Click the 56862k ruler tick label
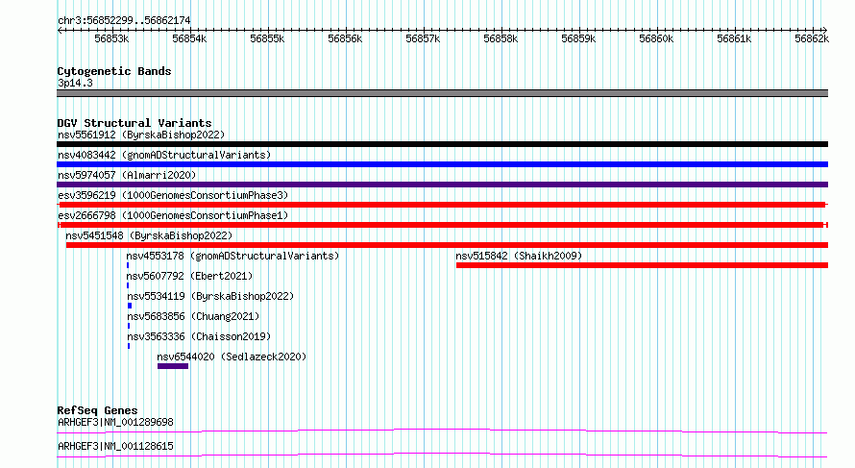The height and width of the screenshot is (468, 855). pos(812,38)
